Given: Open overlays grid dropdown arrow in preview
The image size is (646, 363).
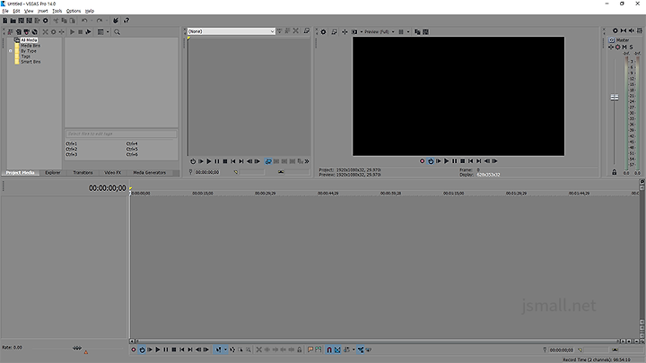Looking at the screenshot, I should [x=408, y=31].
